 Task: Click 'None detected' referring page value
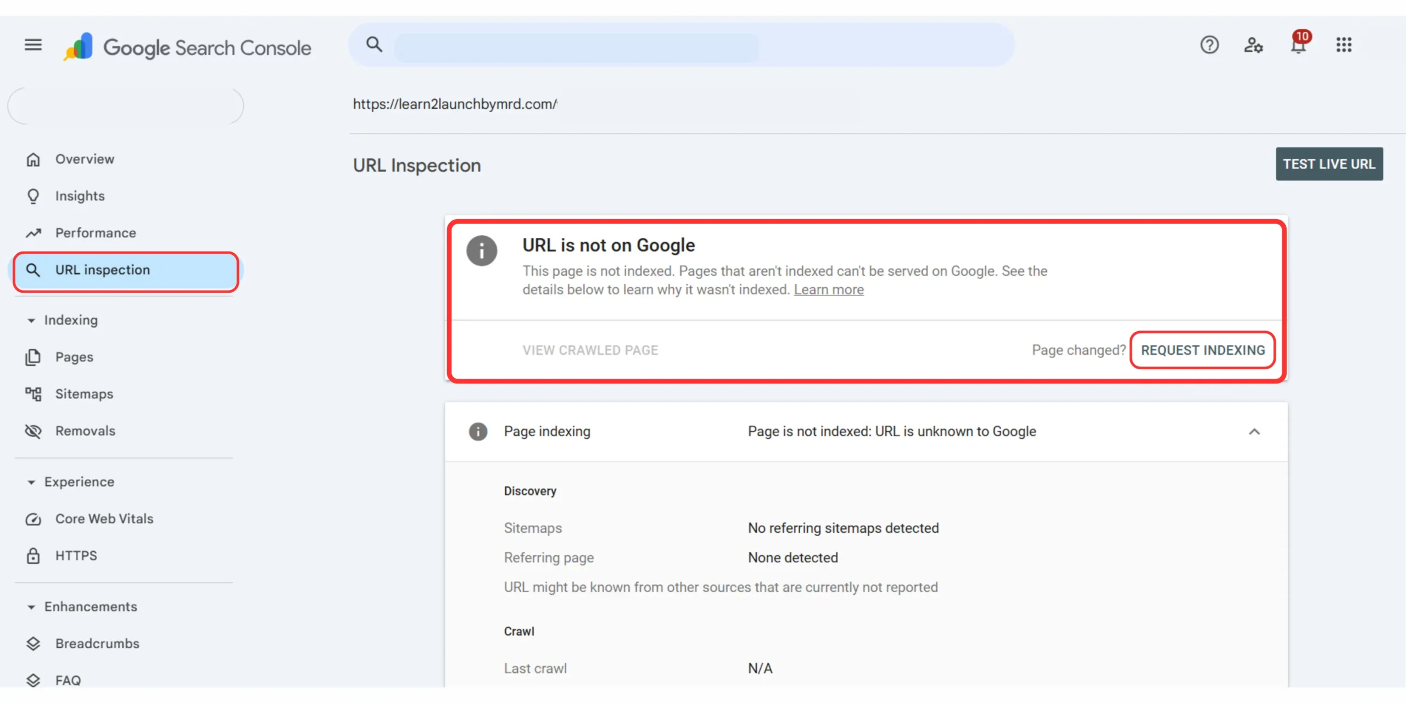[x=793, y=558]
